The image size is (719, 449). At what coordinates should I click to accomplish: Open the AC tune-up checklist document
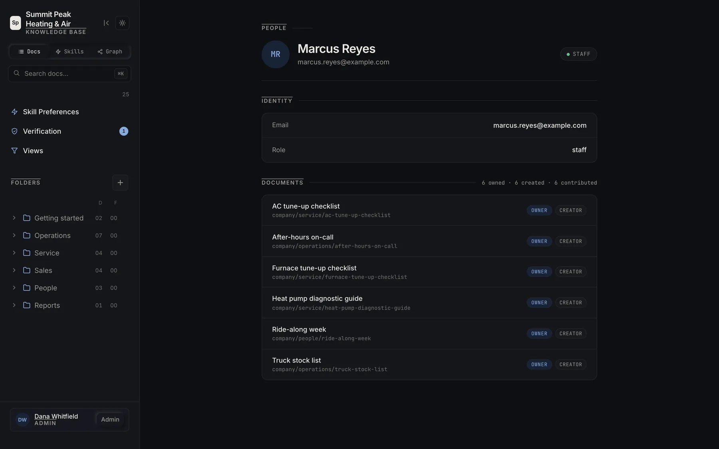429,210
